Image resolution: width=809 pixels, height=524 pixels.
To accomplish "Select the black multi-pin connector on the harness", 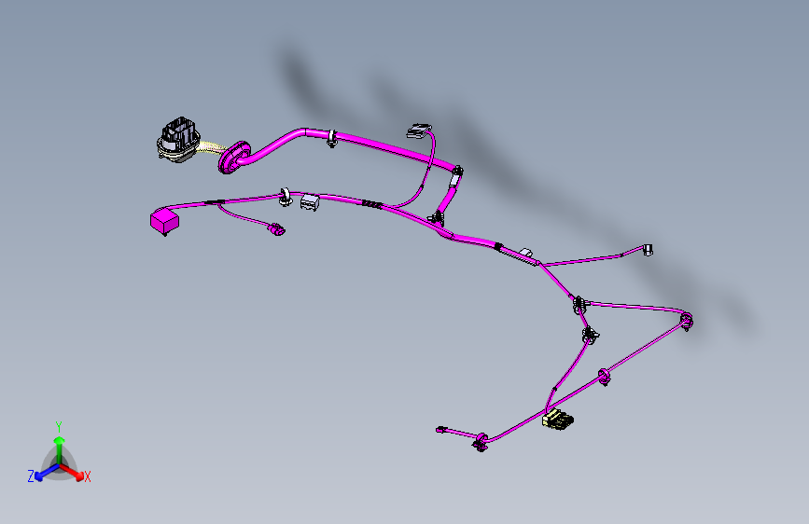I will click(x=178, y=140).
